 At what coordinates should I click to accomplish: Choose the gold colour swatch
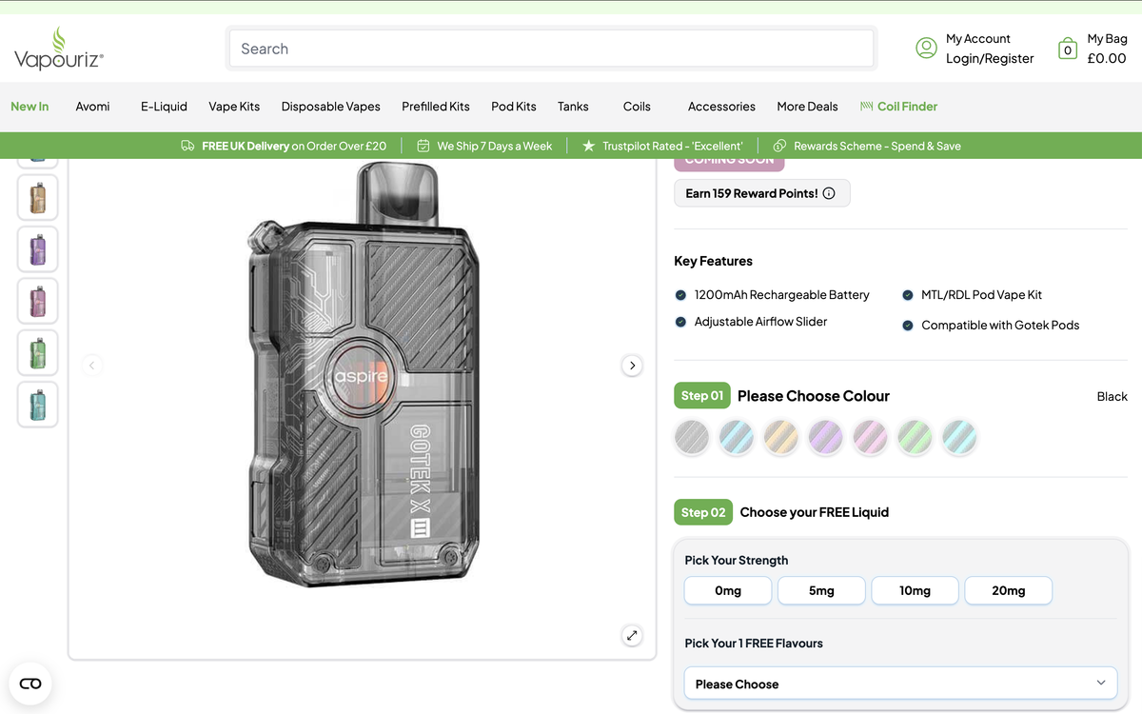tap(781, 437)
